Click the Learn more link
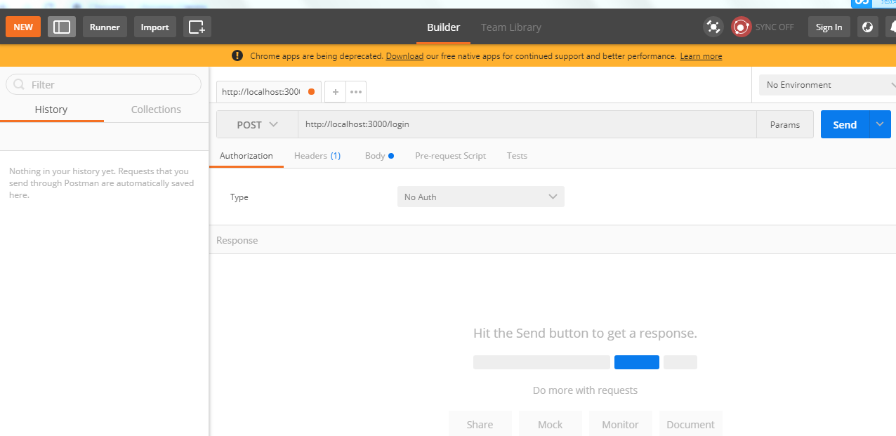The height and width of the screenshot is (436, 896). 701,56
